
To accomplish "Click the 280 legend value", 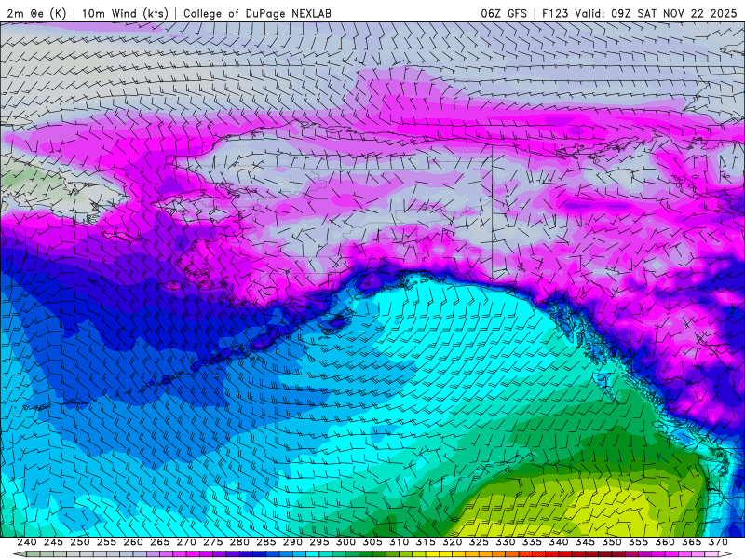I will (x=239, y=542).
